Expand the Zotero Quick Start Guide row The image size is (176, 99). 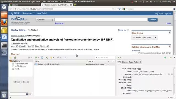pyautogui.click(x=35, y=64)
